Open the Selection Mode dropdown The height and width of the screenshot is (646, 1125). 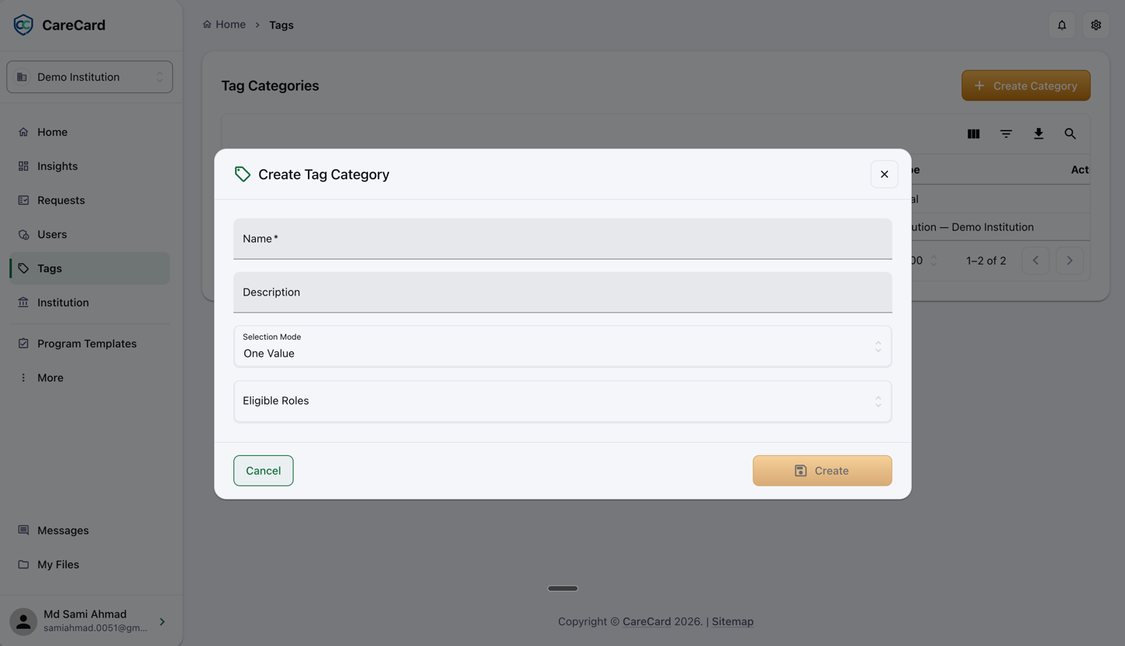[562, 346]
